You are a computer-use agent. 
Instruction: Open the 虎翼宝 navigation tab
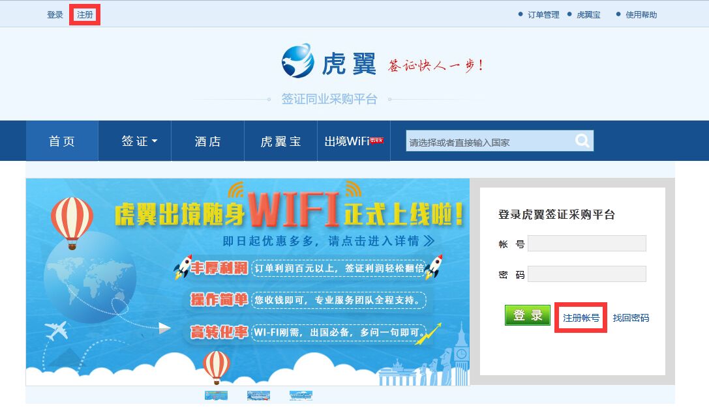coord(281,141)
